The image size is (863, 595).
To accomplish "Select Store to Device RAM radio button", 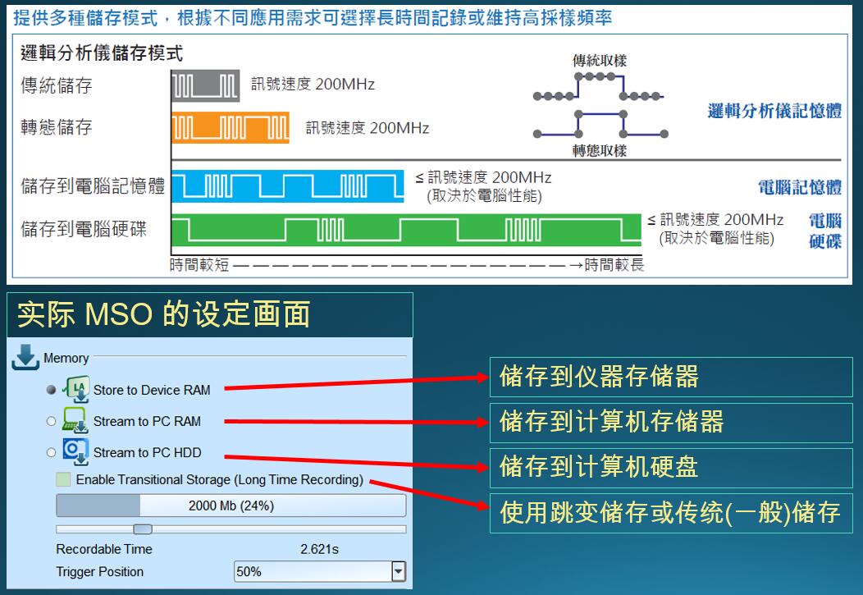I will [51, 390].
